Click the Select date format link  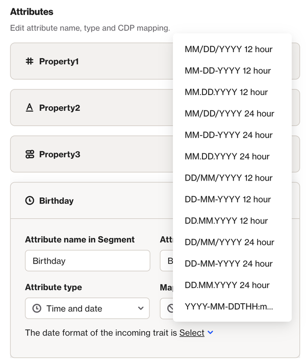[x=192, y=333]
